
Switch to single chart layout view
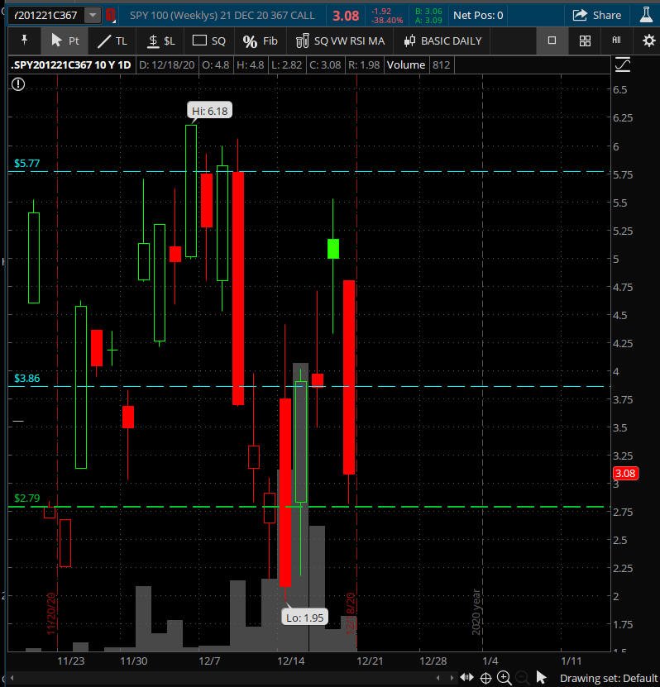pos(552,41)
